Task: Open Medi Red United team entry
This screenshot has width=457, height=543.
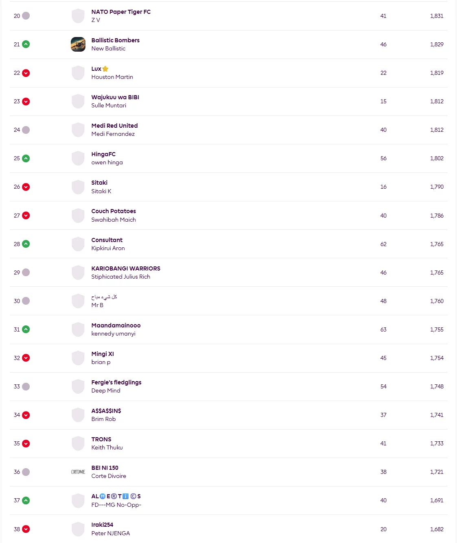Action: (114, 126)
